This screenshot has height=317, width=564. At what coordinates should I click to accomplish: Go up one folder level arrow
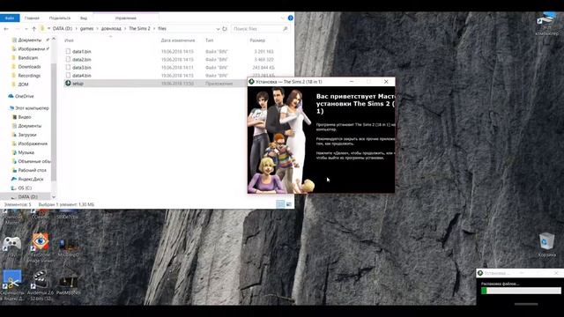click(x=33, y=28)
